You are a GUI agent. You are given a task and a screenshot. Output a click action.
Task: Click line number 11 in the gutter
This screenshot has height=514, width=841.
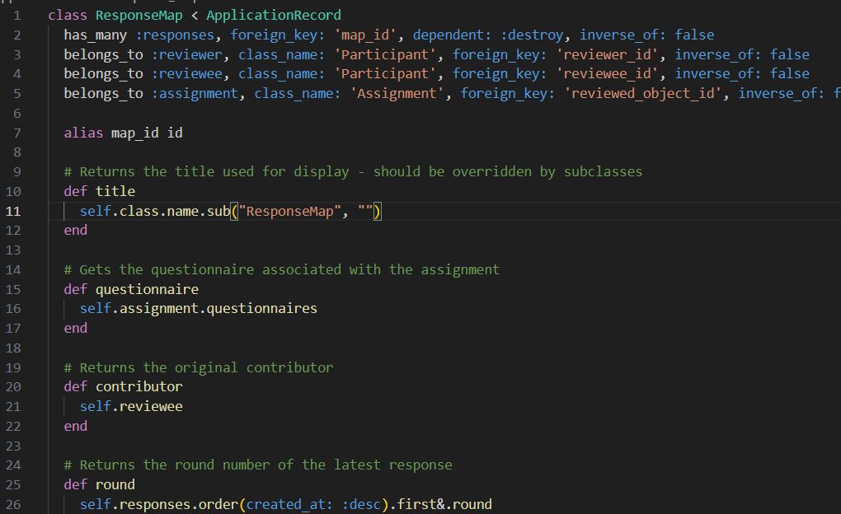coord(17,211)
